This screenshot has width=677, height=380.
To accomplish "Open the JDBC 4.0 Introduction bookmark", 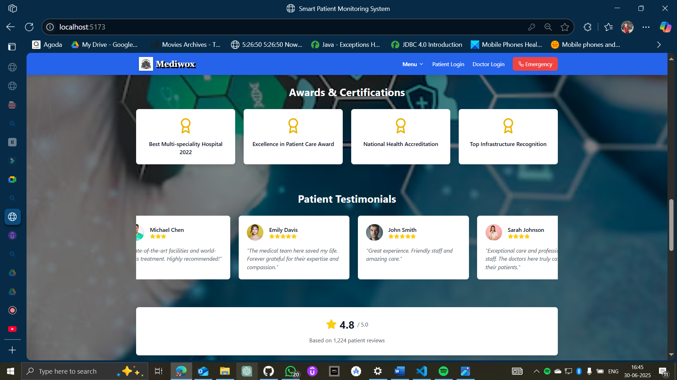I will click(x=427, y=45).
